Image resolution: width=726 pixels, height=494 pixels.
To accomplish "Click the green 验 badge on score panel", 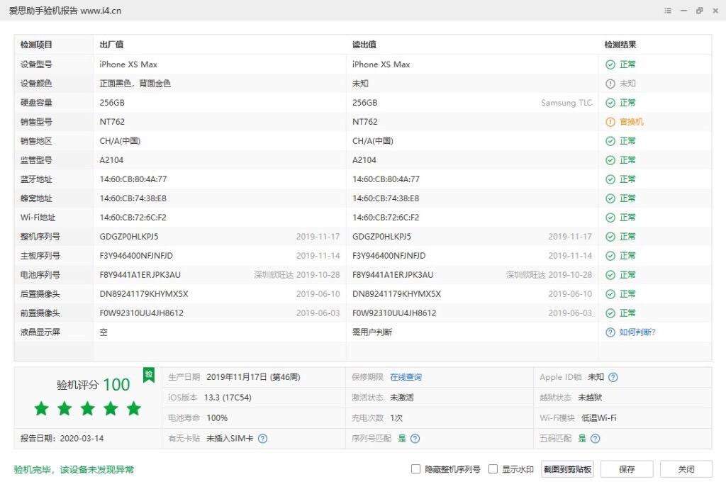I will coord(149,374).
